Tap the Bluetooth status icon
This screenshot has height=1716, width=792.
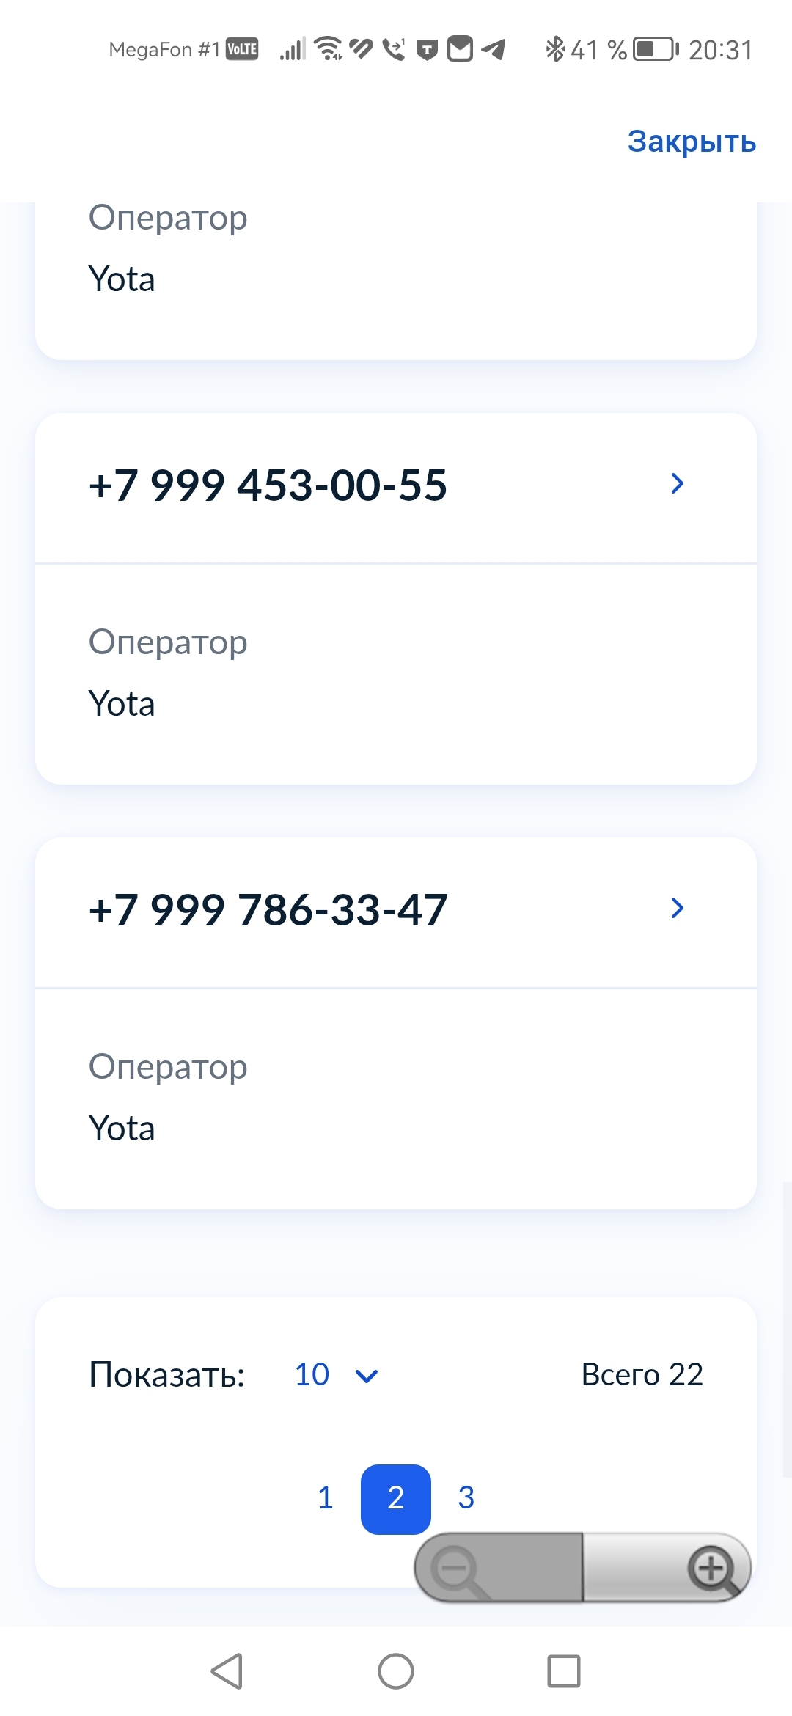pos(554,49)
